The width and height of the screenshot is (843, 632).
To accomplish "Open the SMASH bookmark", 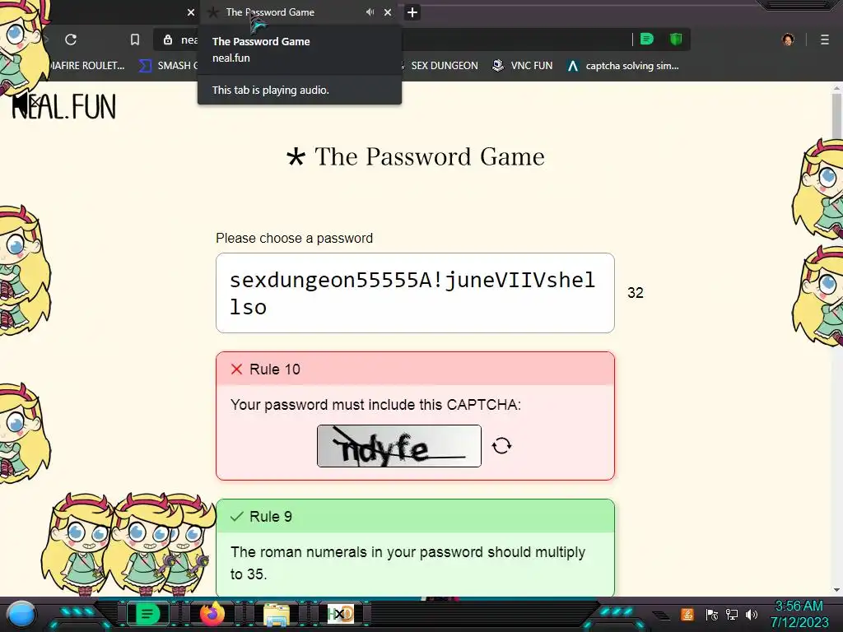I will (x=168, y=66).
